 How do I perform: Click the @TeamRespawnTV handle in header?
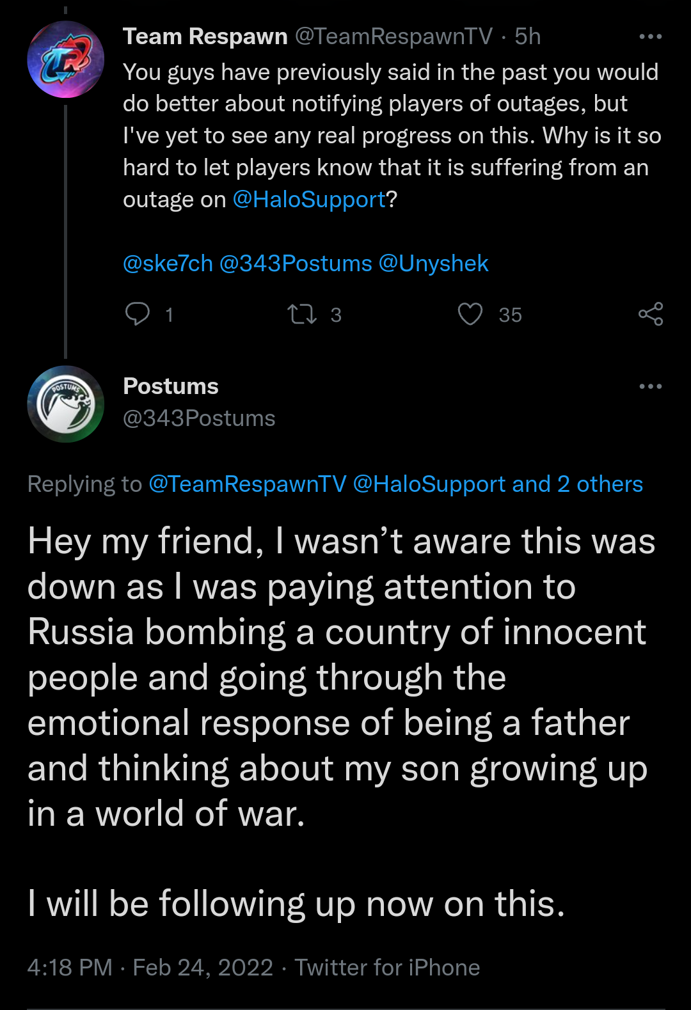[393, 36]
